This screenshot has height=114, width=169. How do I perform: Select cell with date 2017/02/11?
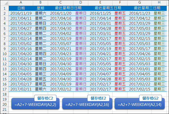21,89
